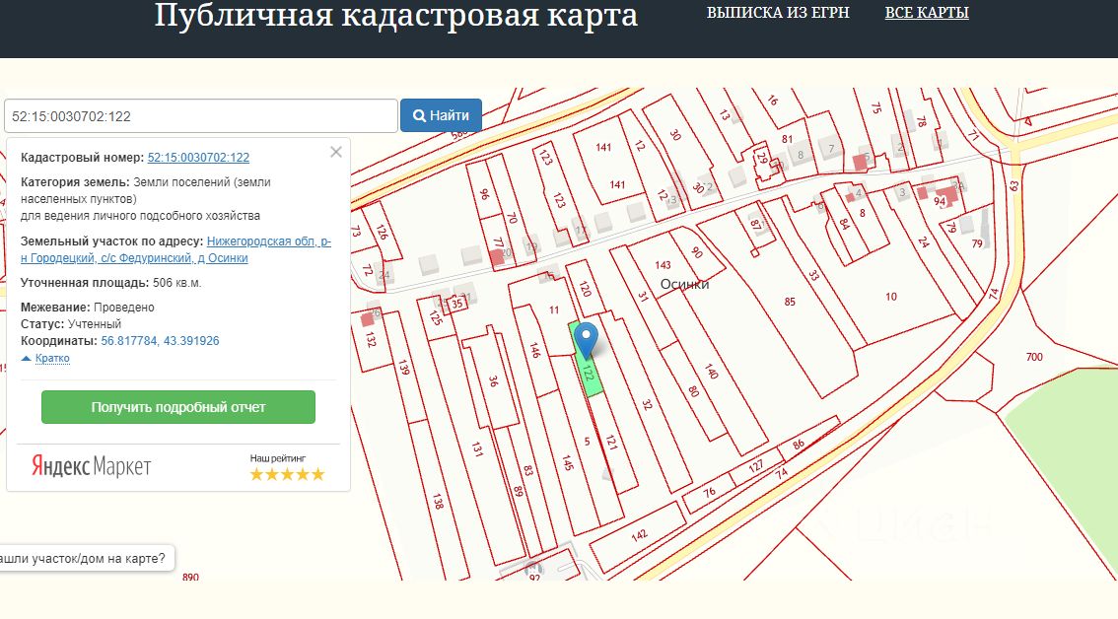Select parcel 125 on the map
Screen dimensions: 1118x619
436,316
